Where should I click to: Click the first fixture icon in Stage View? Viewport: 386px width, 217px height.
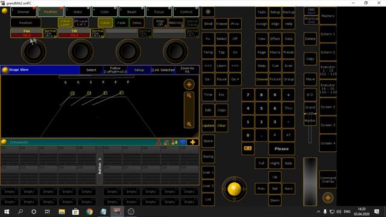tap(72, 93)
